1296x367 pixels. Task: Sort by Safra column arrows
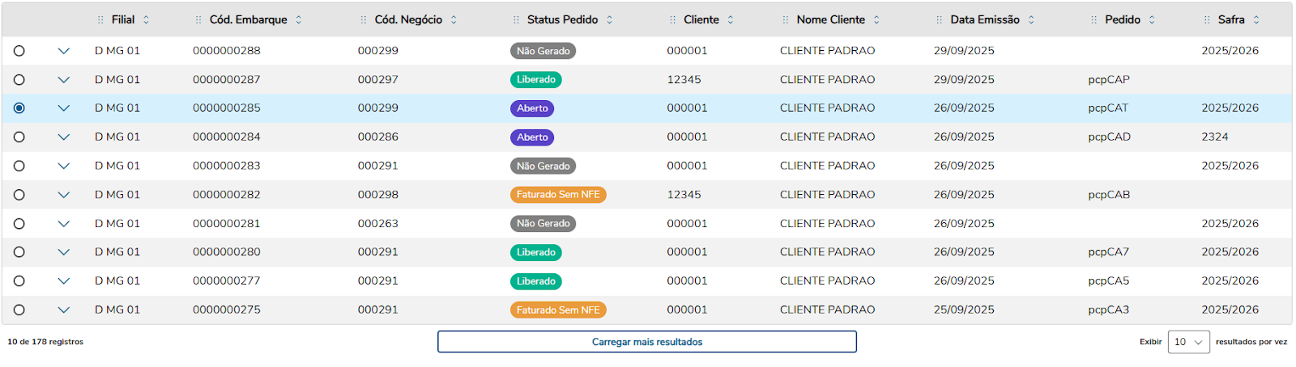click(1256, 20)
